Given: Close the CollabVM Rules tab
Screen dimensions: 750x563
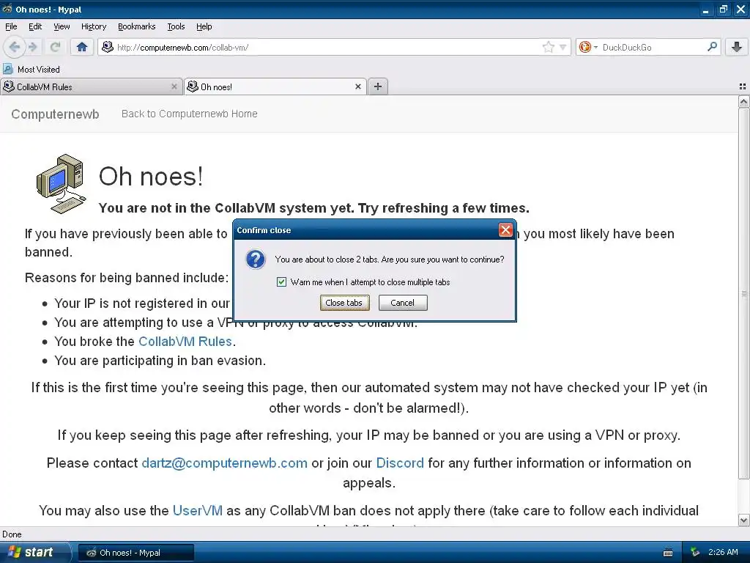Looking at the screenshot, I should pos(174,87).
